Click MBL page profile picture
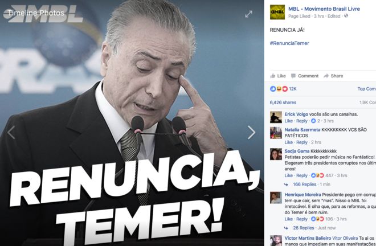Image resolution: width=376 pixels, height=246 pixels. click(277, 12)
